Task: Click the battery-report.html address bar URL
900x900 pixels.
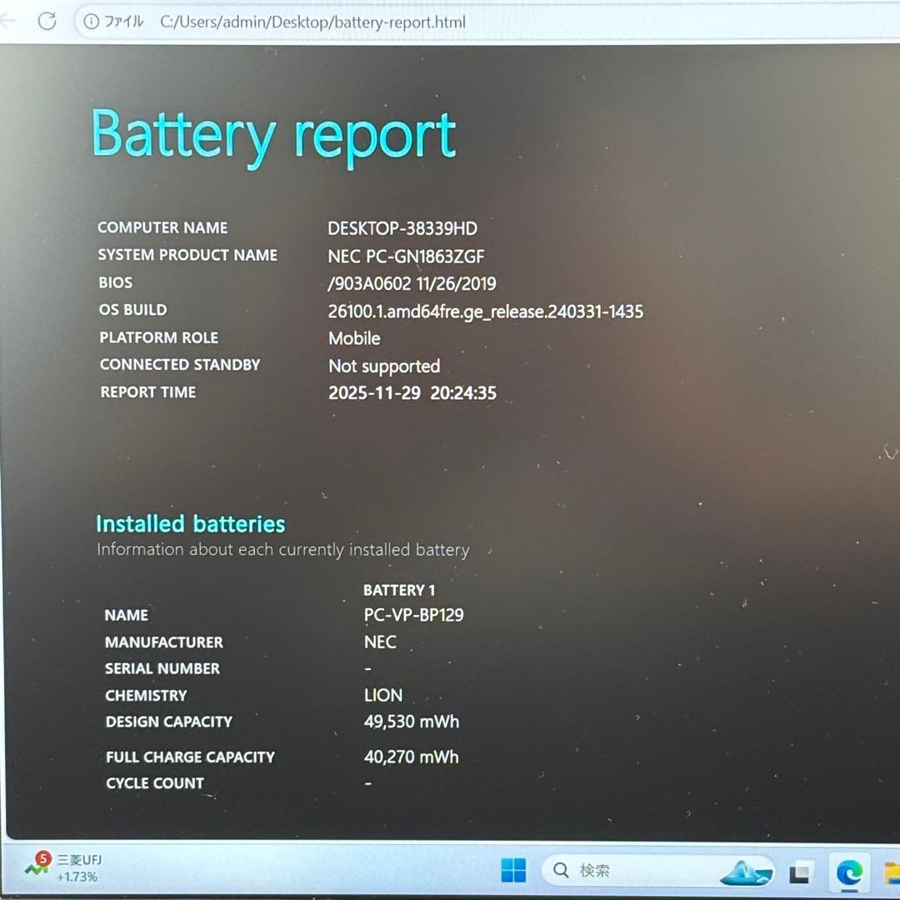Action: (x=312, y=22)
